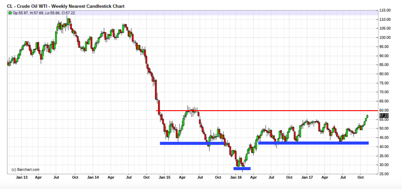Click the 'Jan 15' date axis label

(164, 178)
